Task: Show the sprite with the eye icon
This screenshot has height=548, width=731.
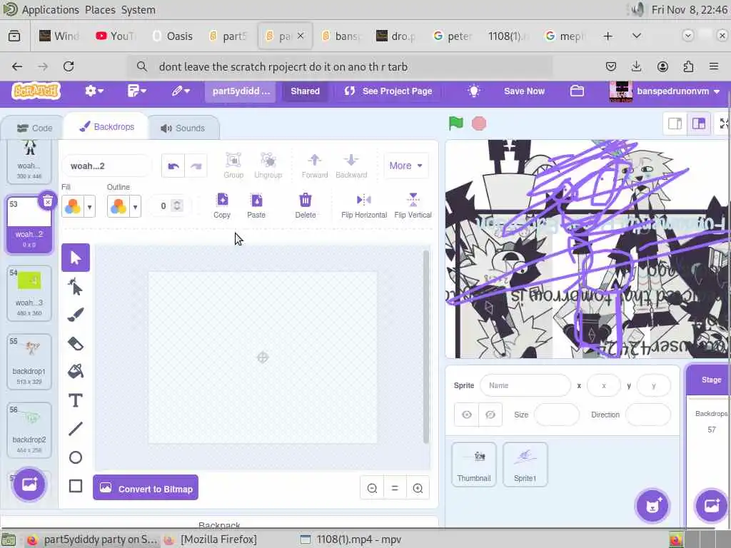Action: tap(467, 415)
